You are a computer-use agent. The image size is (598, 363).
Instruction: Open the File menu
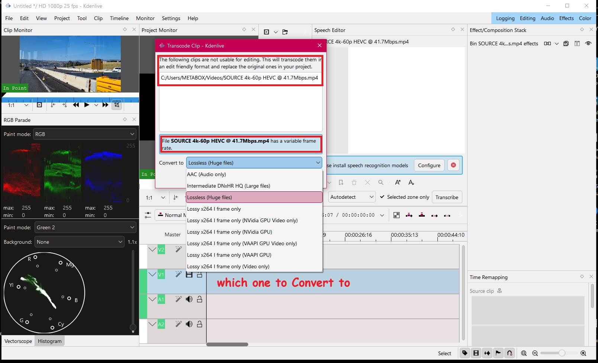(9, 18)
